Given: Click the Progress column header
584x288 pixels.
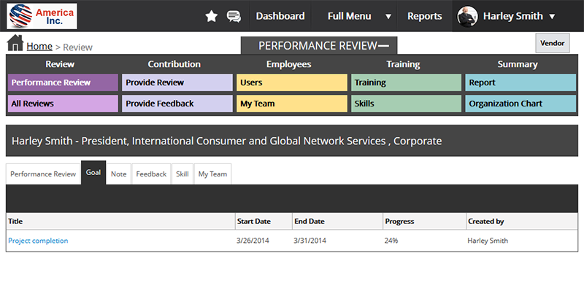Looking at the screenshot, I should click(425, 221).
